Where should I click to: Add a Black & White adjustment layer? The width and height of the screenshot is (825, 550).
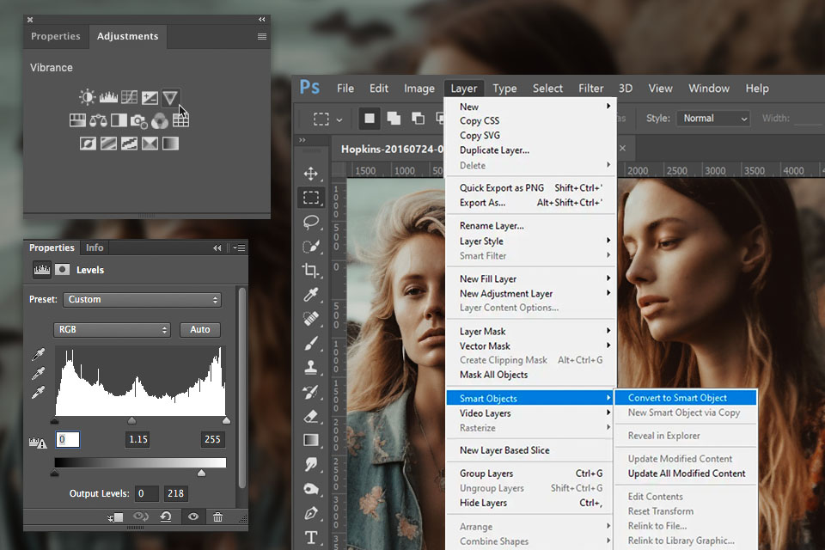point(119,120)
